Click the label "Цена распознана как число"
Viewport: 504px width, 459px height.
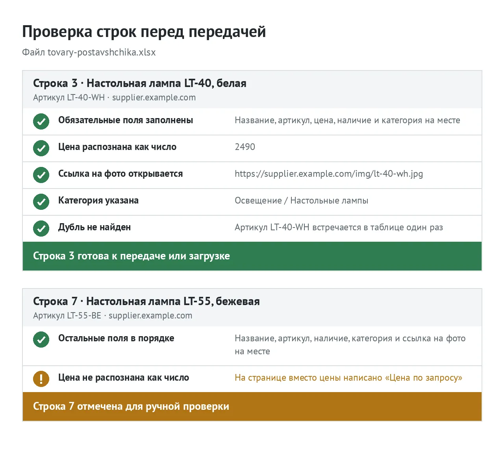point(117,147)
